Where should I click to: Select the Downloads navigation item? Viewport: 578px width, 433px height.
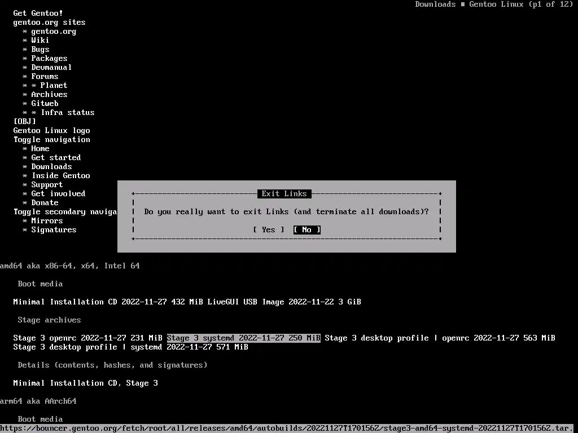[51, 166]
